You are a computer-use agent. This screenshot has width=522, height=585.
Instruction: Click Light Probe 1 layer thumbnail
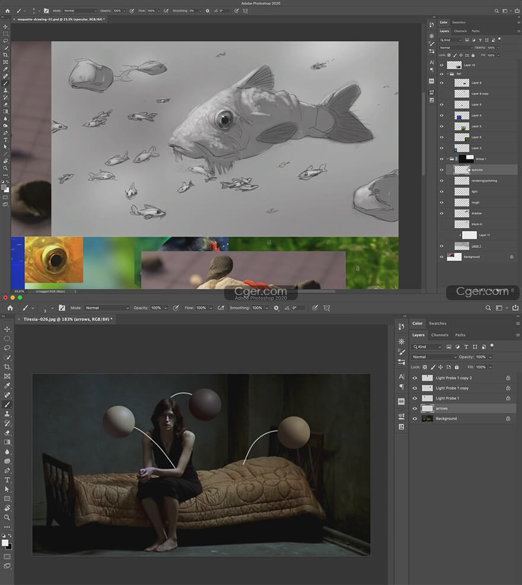(427, 398)
